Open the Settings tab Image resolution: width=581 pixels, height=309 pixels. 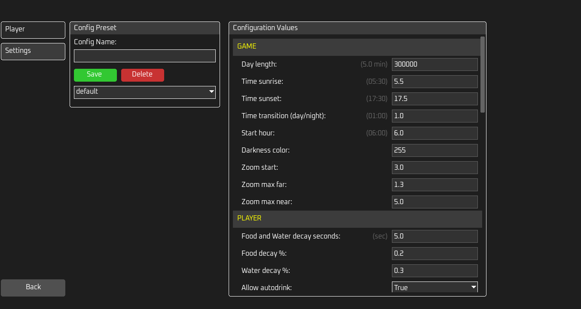(33, 51)
